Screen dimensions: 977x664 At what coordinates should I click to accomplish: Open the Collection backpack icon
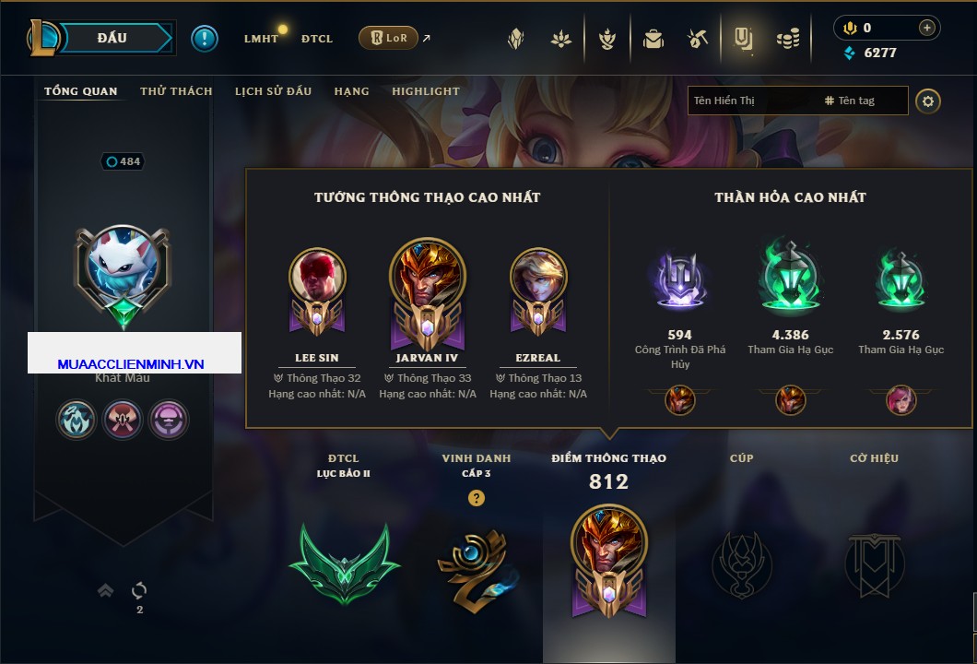(653, 40)
